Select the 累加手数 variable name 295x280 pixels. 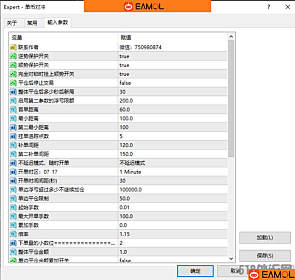coord(28,225)
